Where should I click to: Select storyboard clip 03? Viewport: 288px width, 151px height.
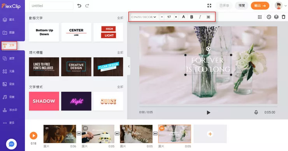coord(136,134)
